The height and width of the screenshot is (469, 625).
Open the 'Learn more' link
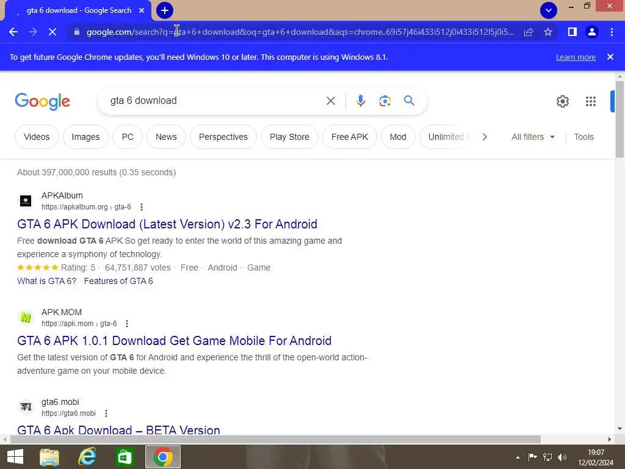pos(576,57)
